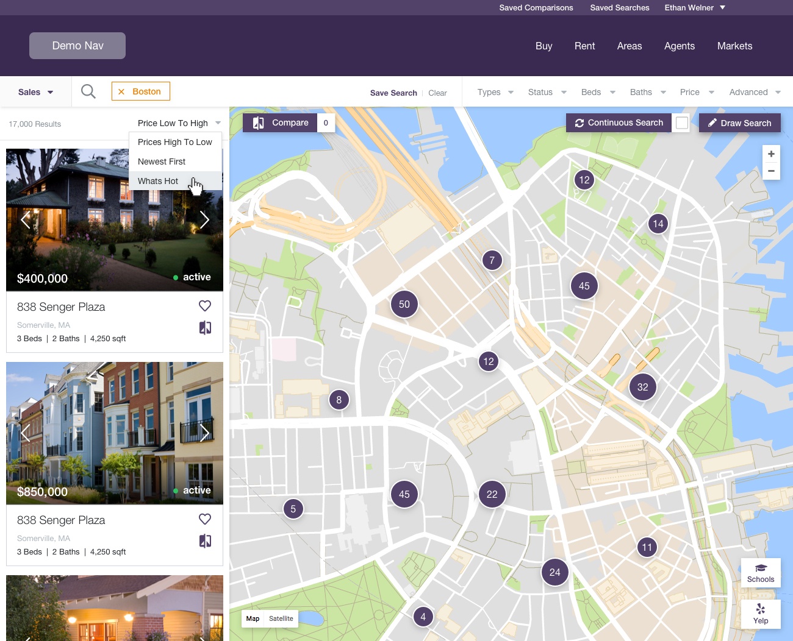Screen dimensions: 793x641
Task: Toggle the Price Low To High sort dropdown
Action: click(179, 123)
